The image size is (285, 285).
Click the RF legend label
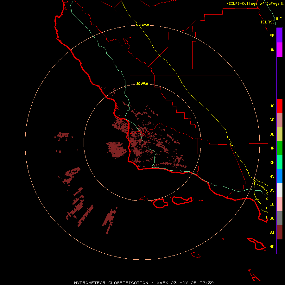pos(272,35)
